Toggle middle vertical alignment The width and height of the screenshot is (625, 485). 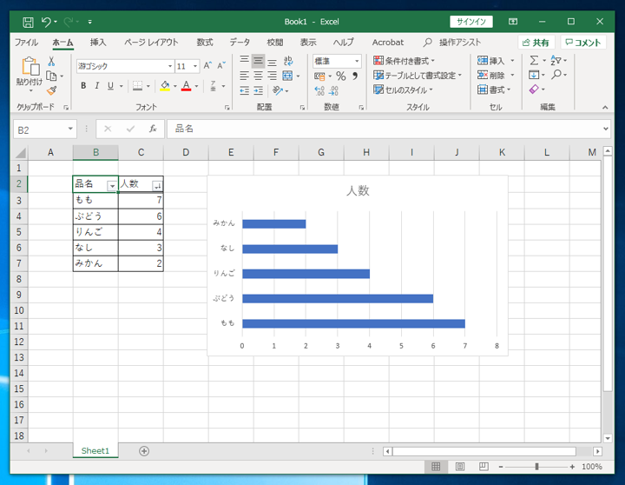[259, 61]
